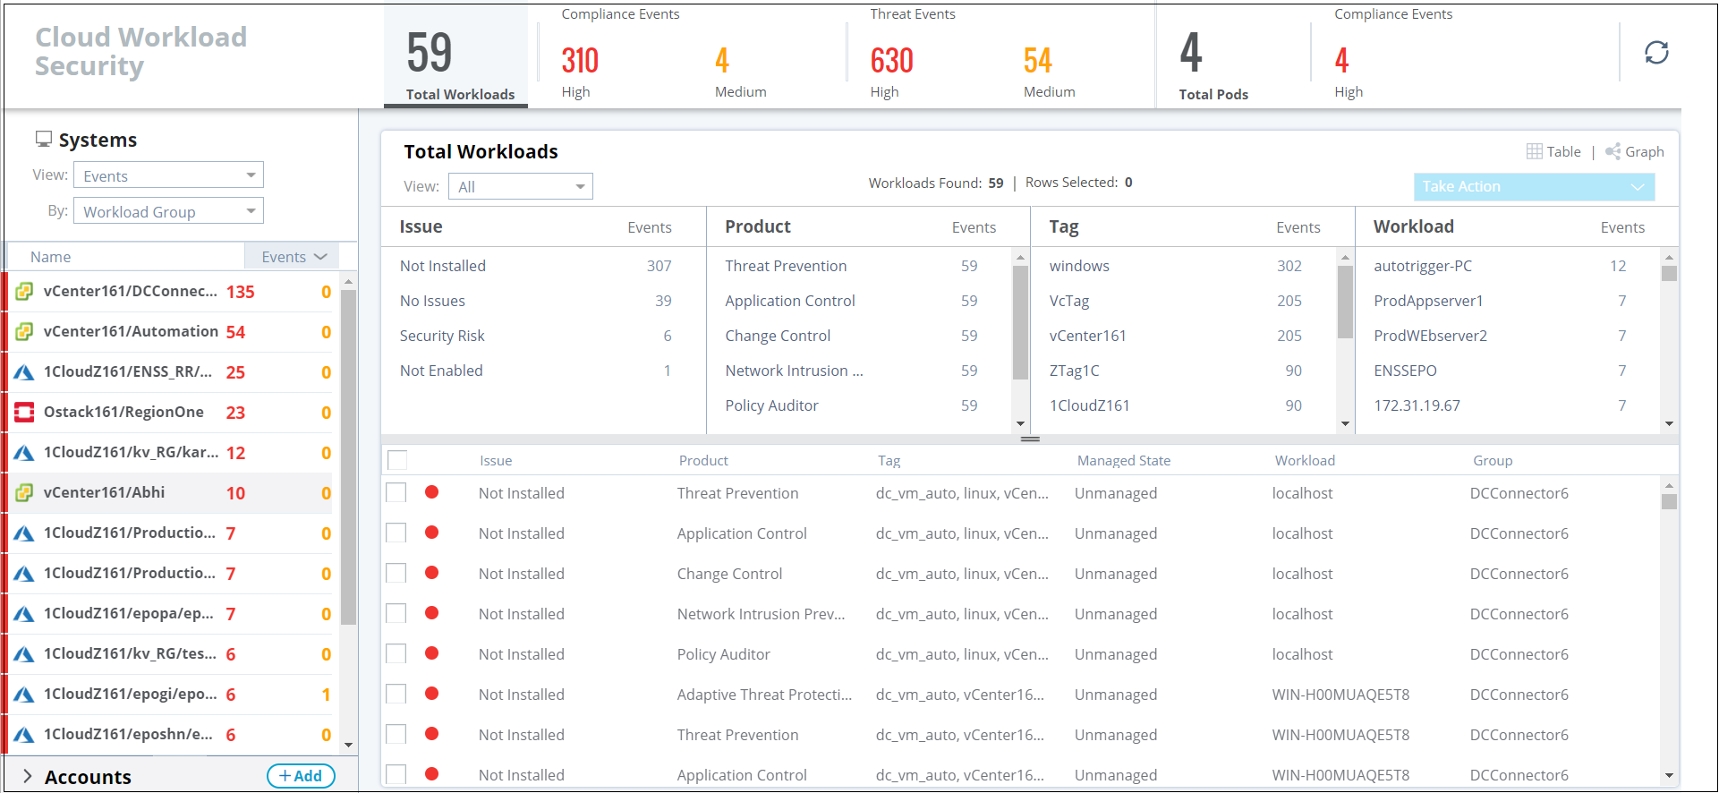The image size is (1719, 793).
Task: Click Azure icon beside 1CloudZ161/ENSS_RR
Action: [24, 371]
